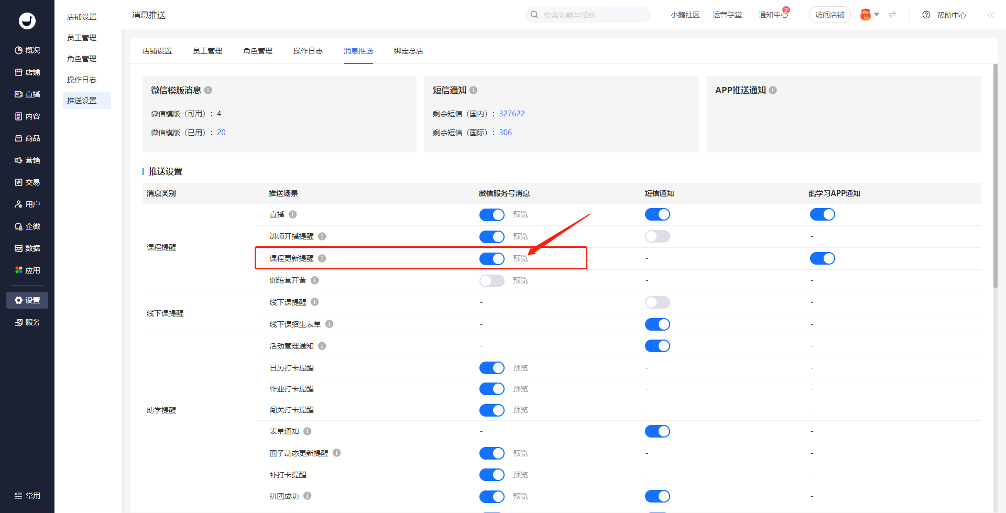1006x513 pixels.
Task: Click the info icon beside 短信通知 heading
Action: pos(473,90)
